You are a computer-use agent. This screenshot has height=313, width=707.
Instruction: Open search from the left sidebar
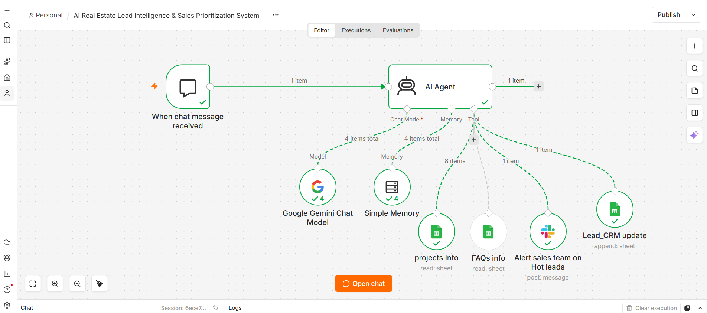click(x=7, y=25)
